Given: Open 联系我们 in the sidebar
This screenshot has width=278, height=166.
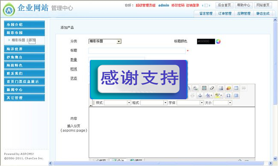Looking at the screenshot, I should (24, 74).
